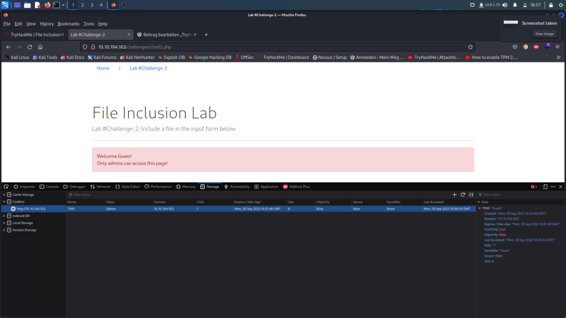The image size is (566, 318).
Task: Open a new browser tab
Action: (x=206, y=34)
